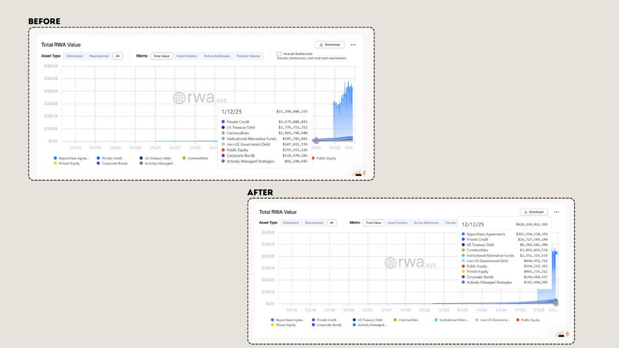Click the 7/1/25 axis label in AFTER chart
Viewport: 619px width, 348px height.
tap(539, 310)
